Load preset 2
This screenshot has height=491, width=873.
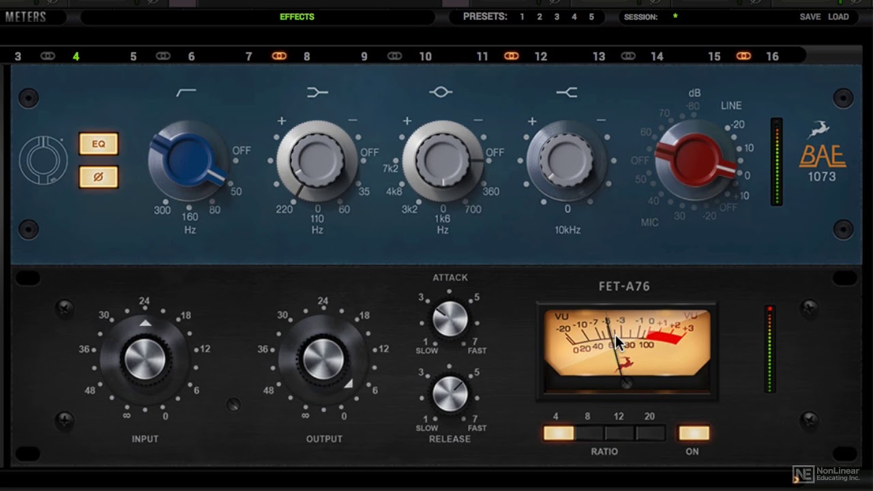[x=539, y=17]
